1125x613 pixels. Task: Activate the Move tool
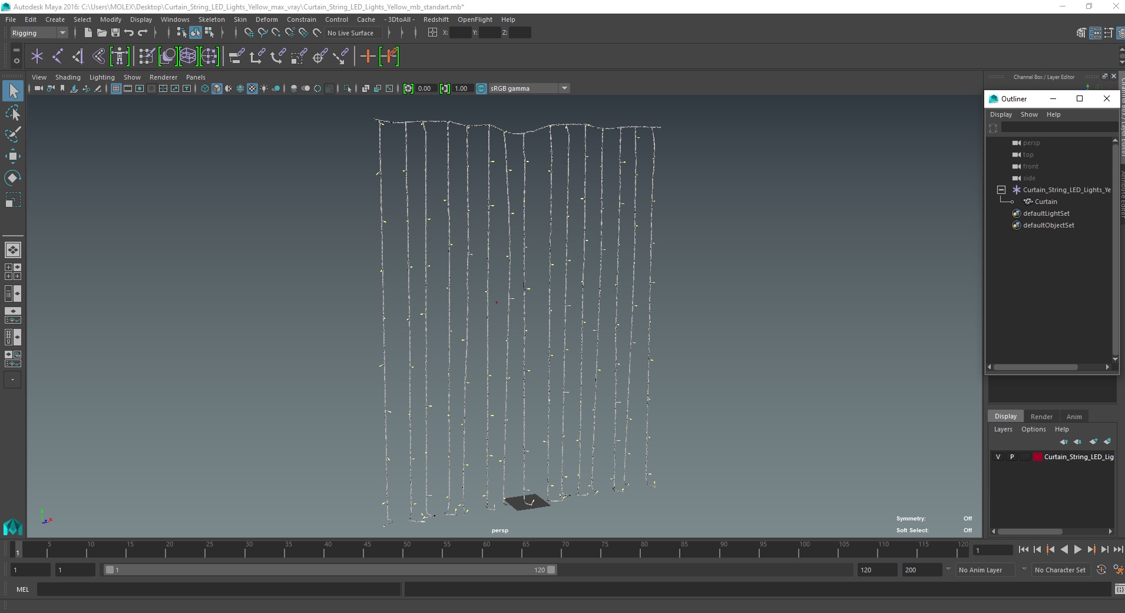(x=13, y=156)
